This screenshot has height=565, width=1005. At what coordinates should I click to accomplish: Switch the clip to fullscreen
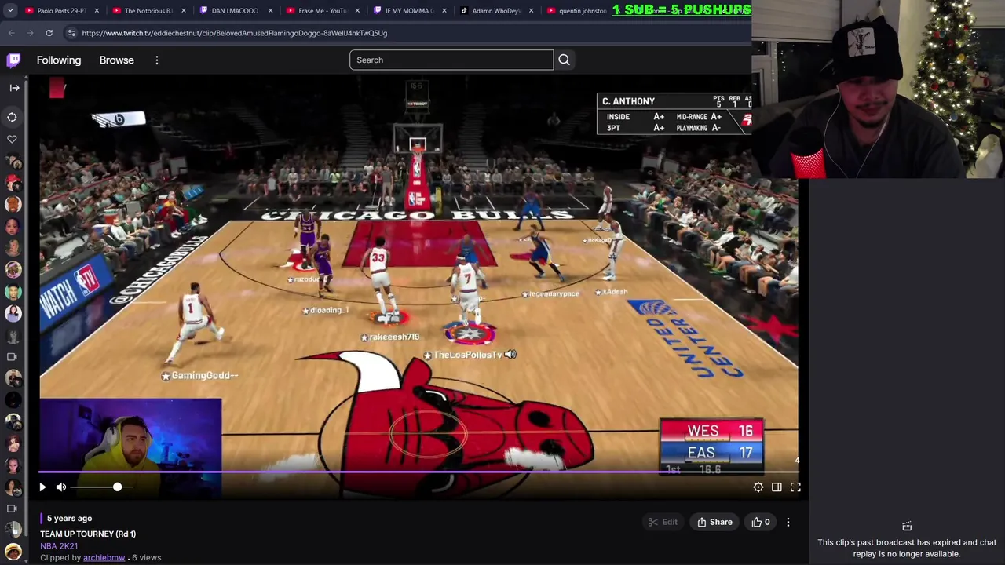(x=795, y=487)
